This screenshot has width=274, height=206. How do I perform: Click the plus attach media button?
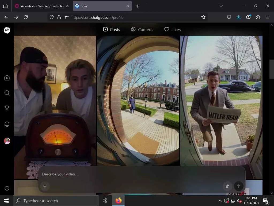(45, 186)
